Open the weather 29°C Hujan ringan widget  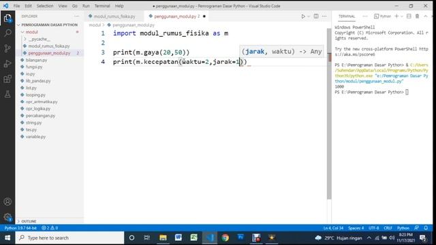click(x=339, y=238)
